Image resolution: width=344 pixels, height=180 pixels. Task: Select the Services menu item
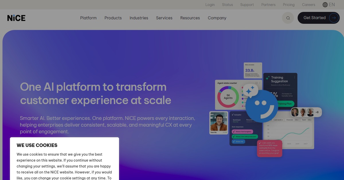pos(164,18)
